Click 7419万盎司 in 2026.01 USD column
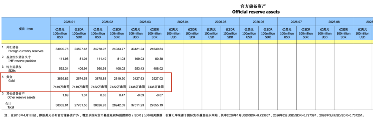This screenshot has height=131, width=373. [61, 87]
